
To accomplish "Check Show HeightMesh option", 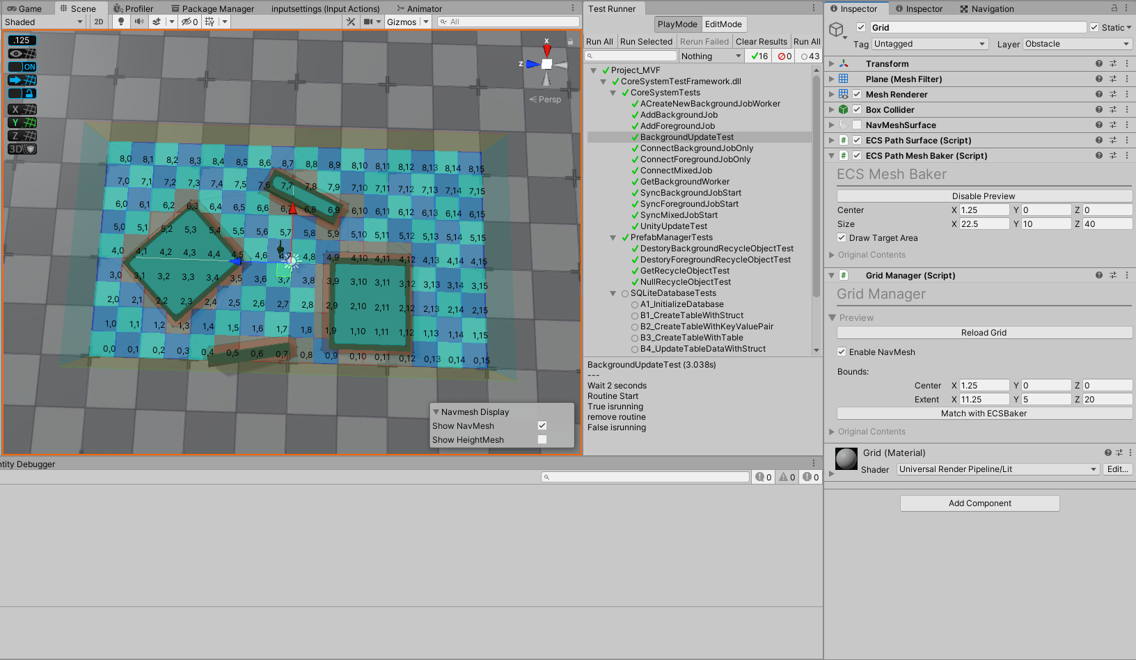I will [542, 439].
